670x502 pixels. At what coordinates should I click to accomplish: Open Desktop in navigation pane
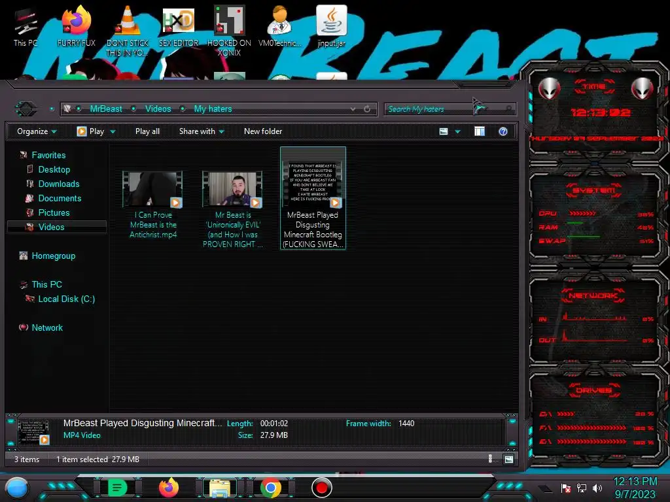[54, 169]
